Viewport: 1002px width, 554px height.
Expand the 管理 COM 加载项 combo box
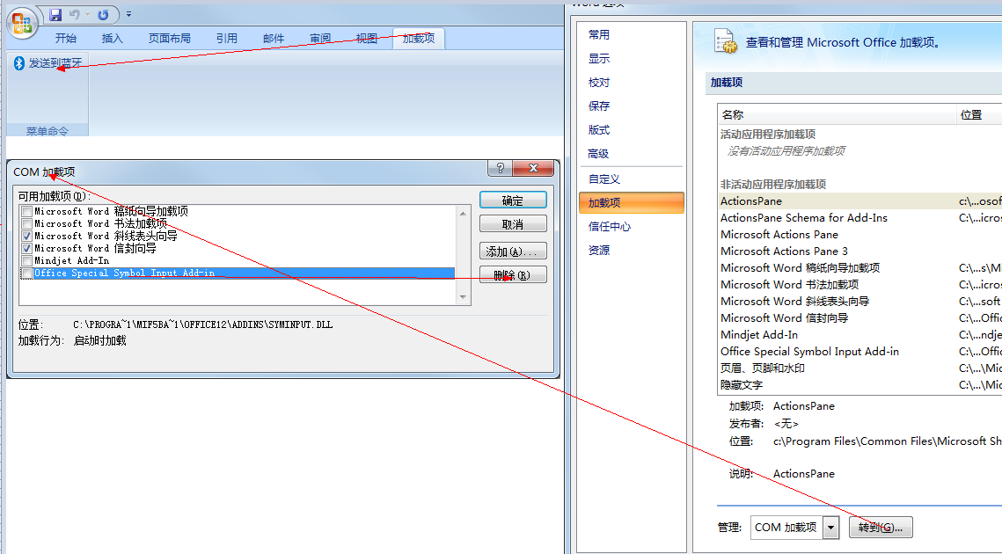coord(830,528)
